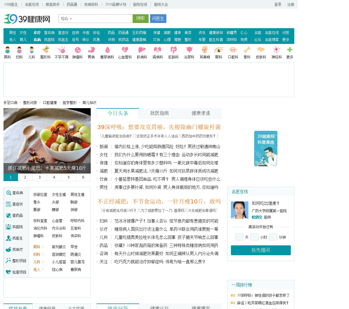Open the 妇科 department icon

click(x=19, y=50)
